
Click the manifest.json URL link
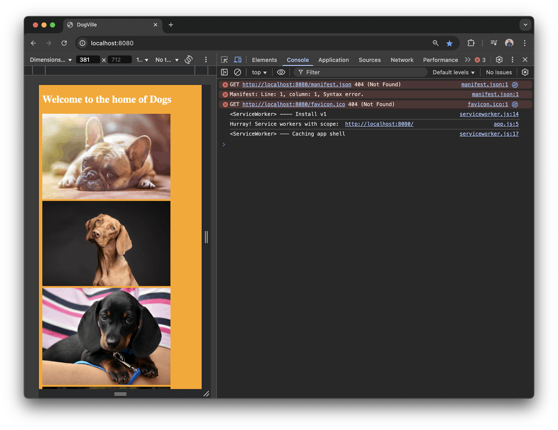297,84
